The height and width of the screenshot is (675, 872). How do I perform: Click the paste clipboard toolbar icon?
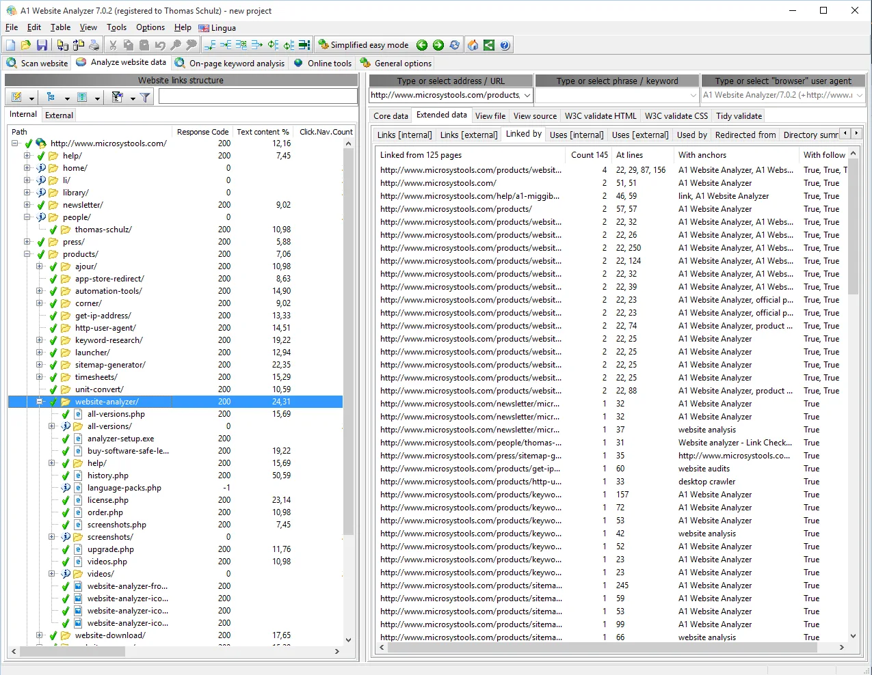[144, 45]
